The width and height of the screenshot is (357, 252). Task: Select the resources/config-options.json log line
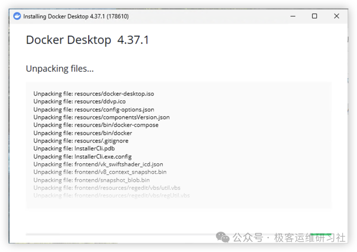click(x=94, y=110)
